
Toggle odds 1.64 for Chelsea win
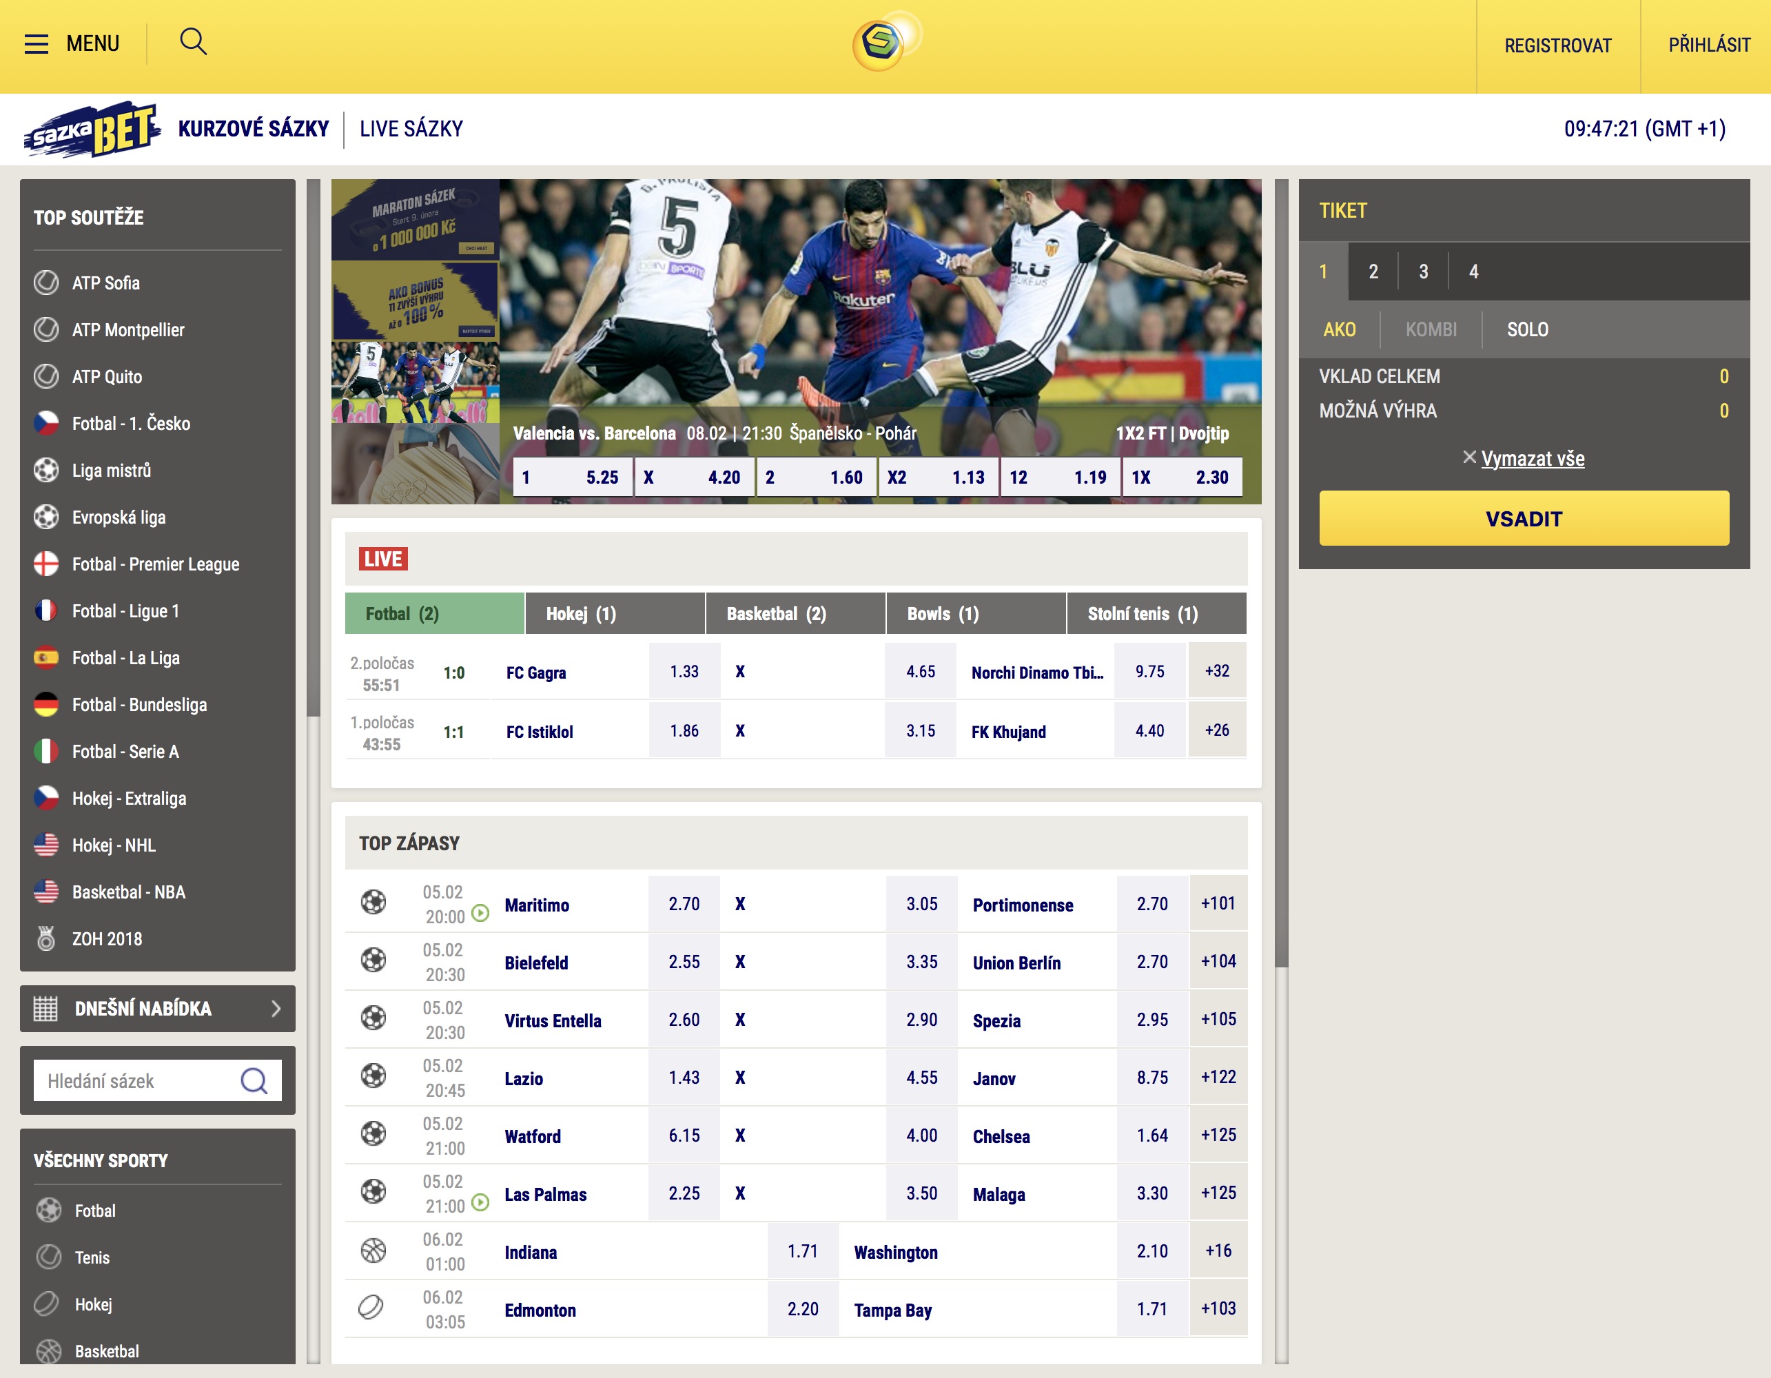[1151, 1135]
